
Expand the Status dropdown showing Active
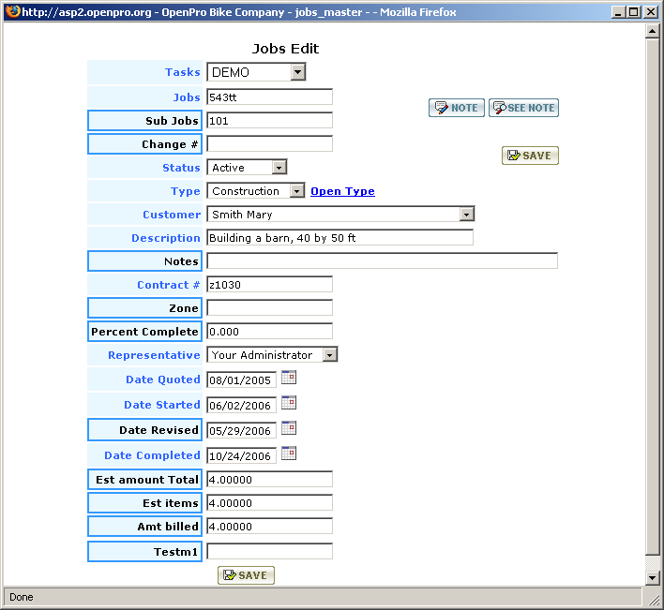tap(279, 168)
